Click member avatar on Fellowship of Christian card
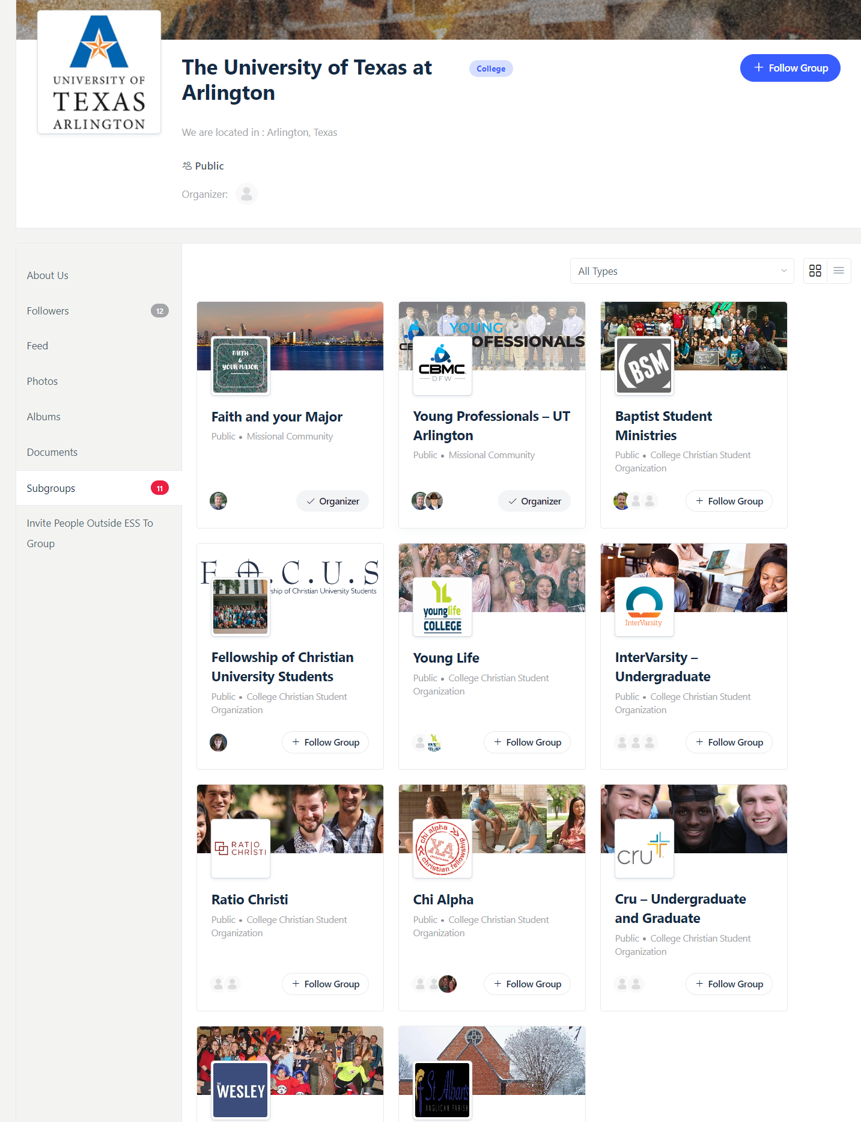The height and width of the screenshot is (1122, 861). coord(219,743)
